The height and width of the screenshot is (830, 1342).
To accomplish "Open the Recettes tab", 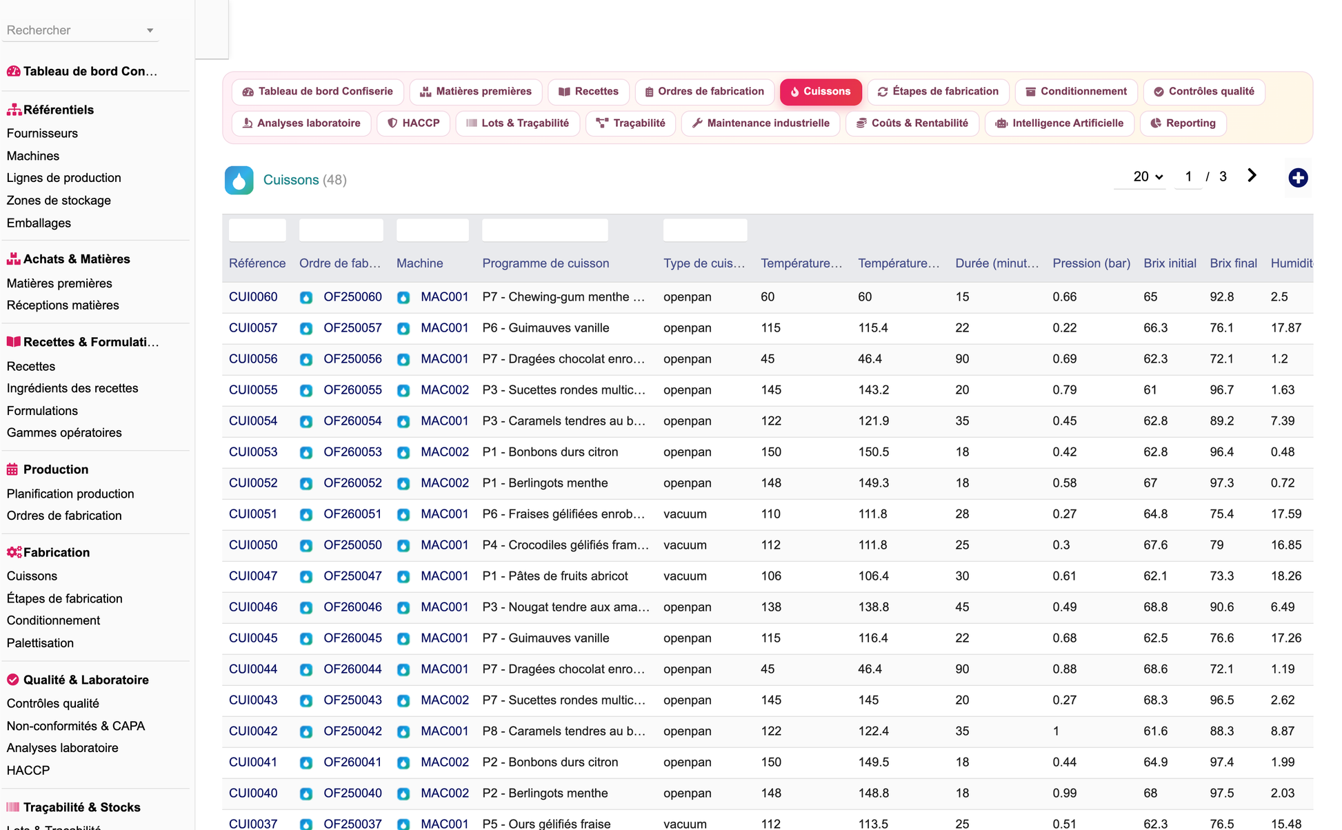I will (588, 92).
